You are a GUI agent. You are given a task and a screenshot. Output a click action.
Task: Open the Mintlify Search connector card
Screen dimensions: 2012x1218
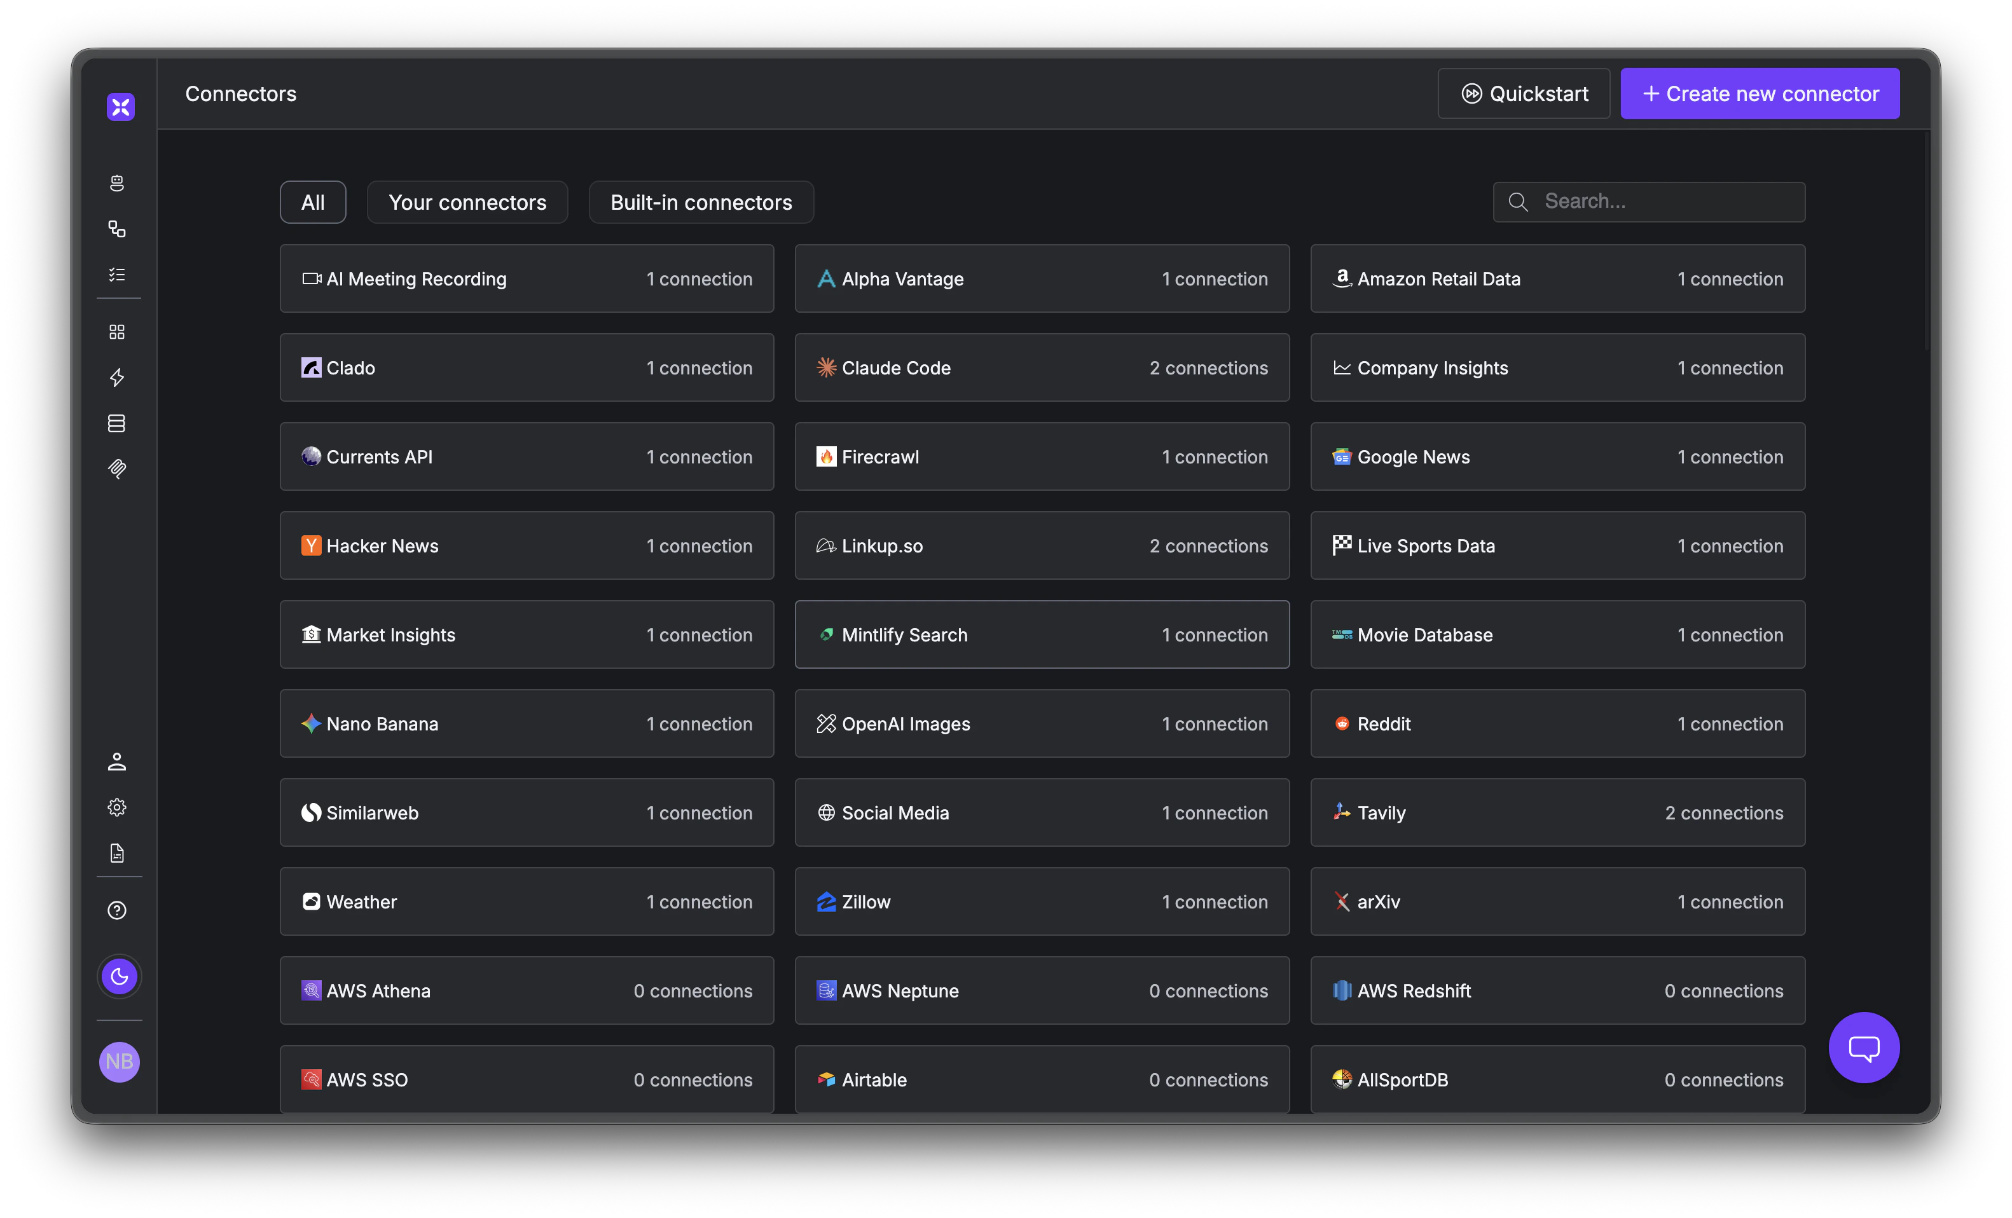(x=1042, y=634)
